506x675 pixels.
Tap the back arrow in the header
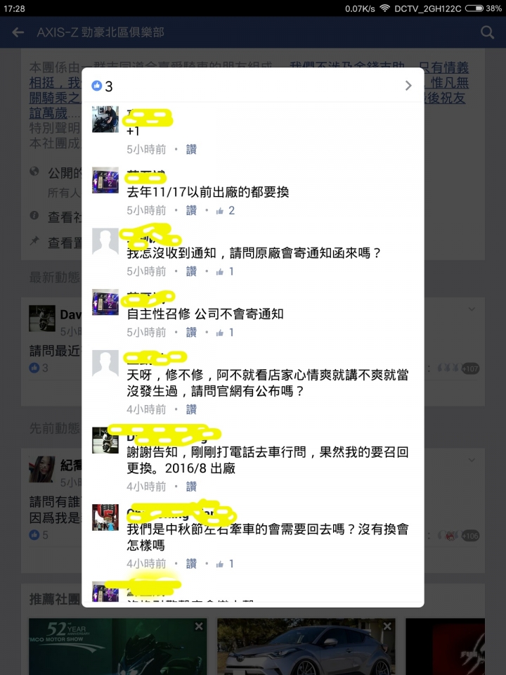tap(18, 32)
